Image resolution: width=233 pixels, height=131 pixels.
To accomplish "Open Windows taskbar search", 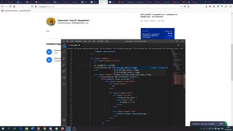I will [9, 128].
